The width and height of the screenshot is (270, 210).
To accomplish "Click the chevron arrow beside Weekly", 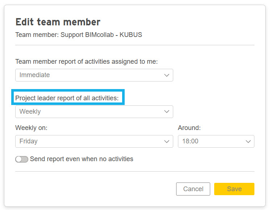I will click(x=166, y=112).
